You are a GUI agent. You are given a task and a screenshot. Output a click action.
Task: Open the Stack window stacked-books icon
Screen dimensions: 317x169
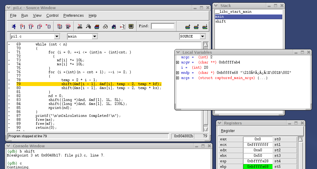[97, 26]
